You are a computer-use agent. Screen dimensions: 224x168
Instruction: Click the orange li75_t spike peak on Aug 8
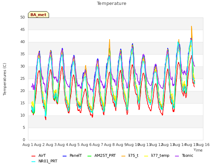coord(110,40)
